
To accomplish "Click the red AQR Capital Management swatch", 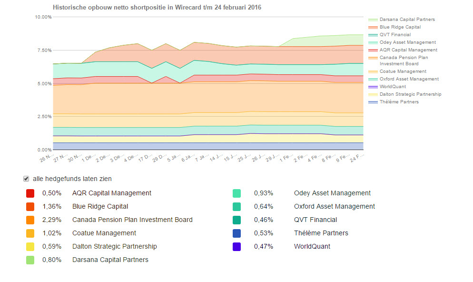I will tap(30, 193).
